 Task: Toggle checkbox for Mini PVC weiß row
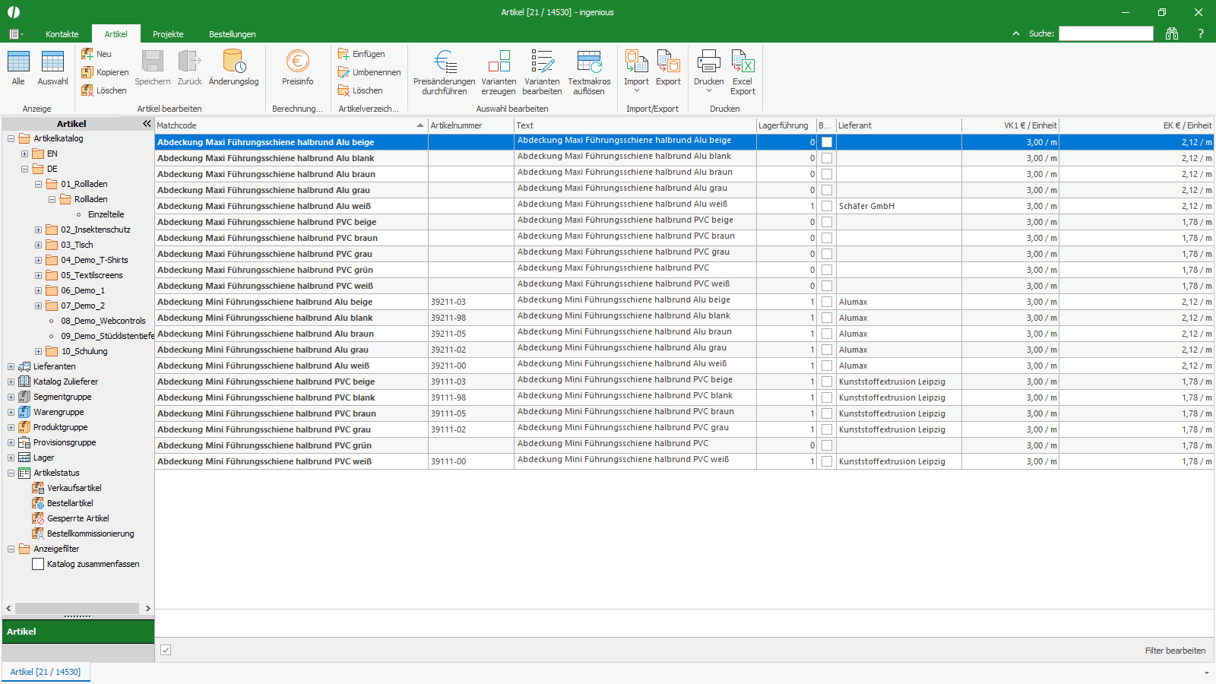point(827,461)
